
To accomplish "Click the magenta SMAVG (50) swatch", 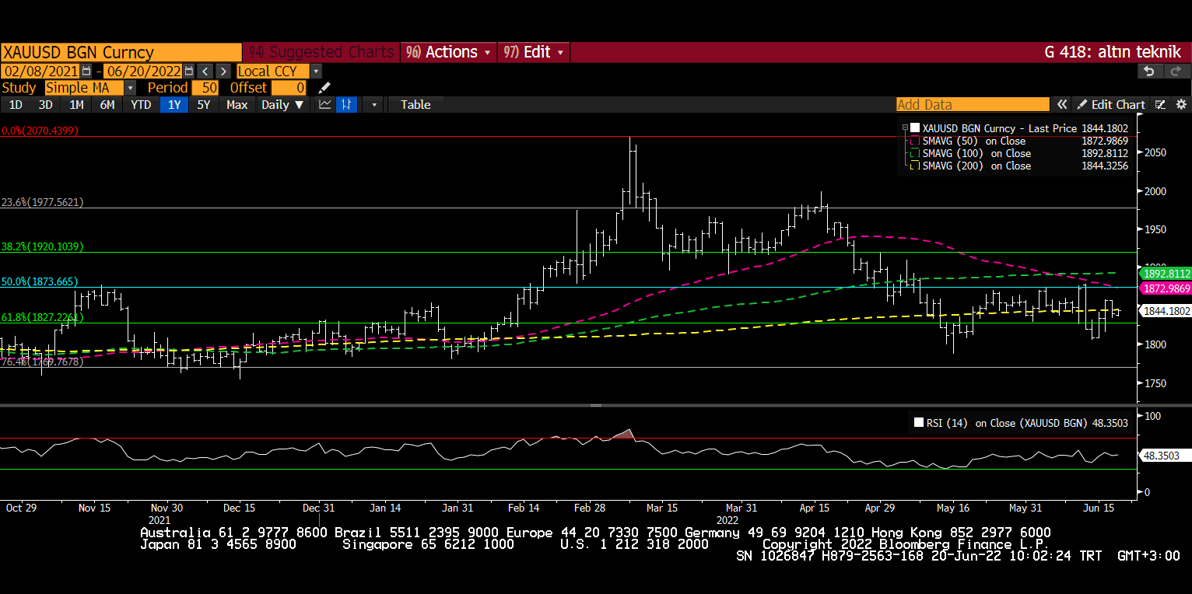I will tap(915, 141).
